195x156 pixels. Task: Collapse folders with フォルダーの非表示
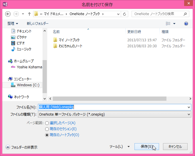point(21,147)
